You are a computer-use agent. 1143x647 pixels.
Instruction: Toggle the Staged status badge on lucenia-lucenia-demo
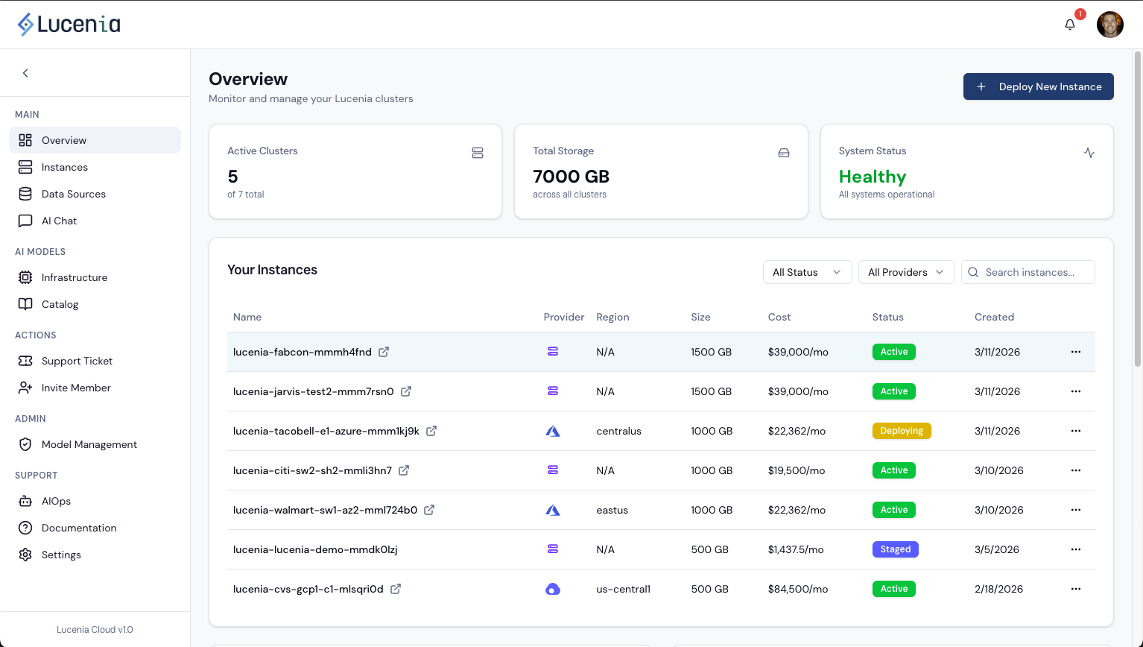pos(895,549)
